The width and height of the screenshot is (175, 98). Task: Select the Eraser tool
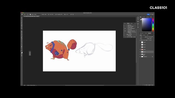pos(22,35)
